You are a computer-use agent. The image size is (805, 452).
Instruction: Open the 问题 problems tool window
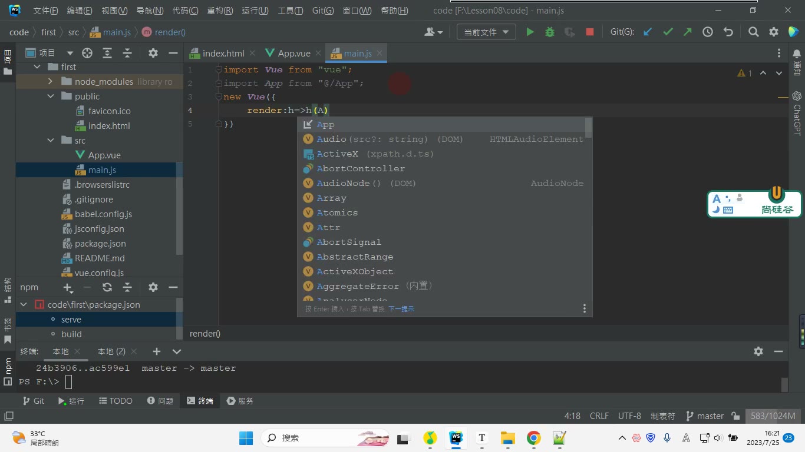click(160, 401)
